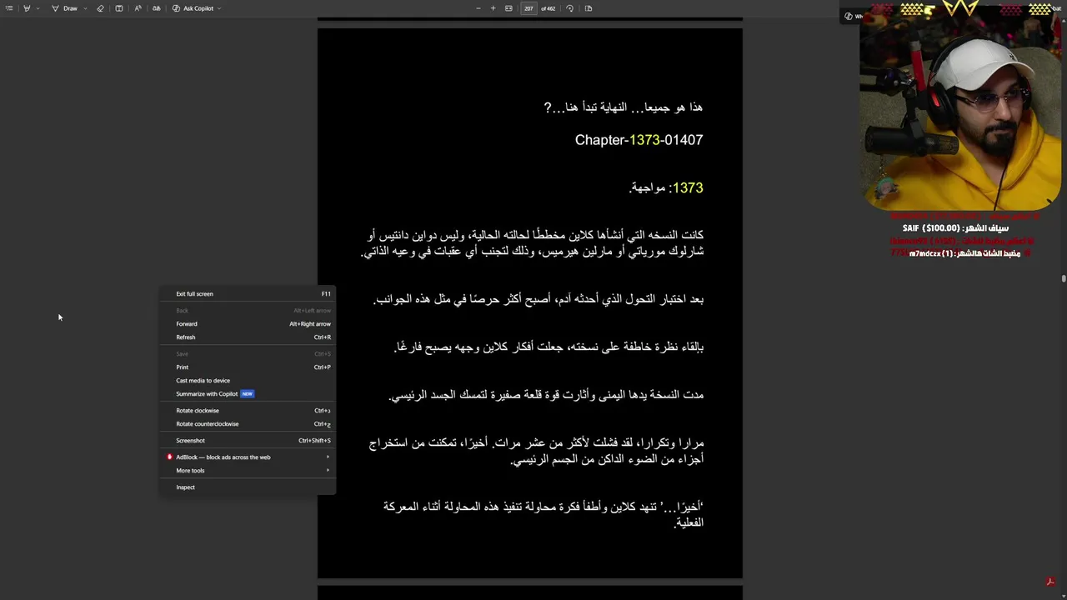Viewport: 1067px width, 600px height.
Task: Expand the More tools submenu
Action: pyautogui.click(x=248, y=471)
